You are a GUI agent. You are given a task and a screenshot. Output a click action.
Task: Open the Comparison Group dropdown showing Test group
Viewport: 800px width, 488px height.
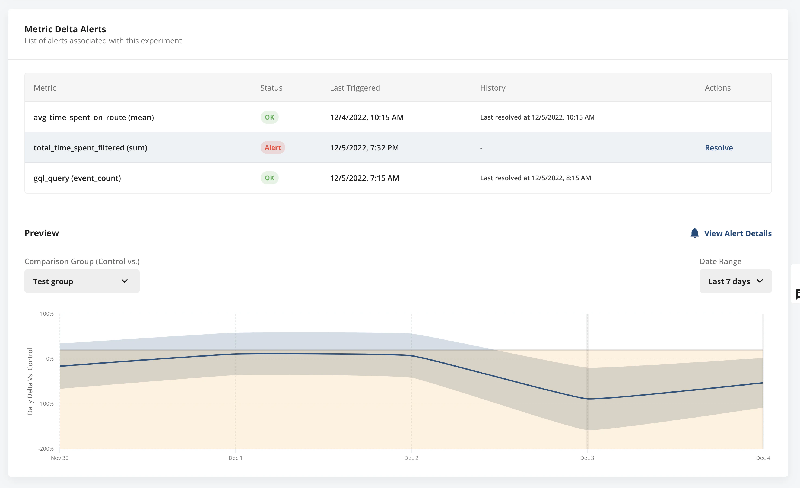(x=81, y=281)
